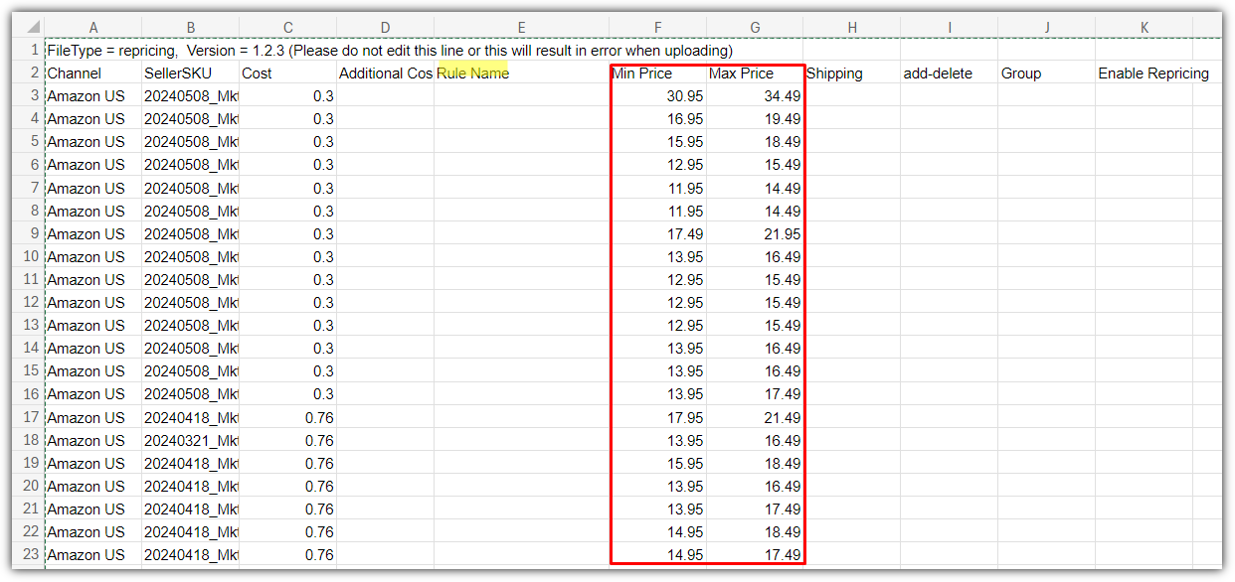The width and height of the screenshot is (1235, 582).
Task: Select row 17 header
Action: point(29,417)
